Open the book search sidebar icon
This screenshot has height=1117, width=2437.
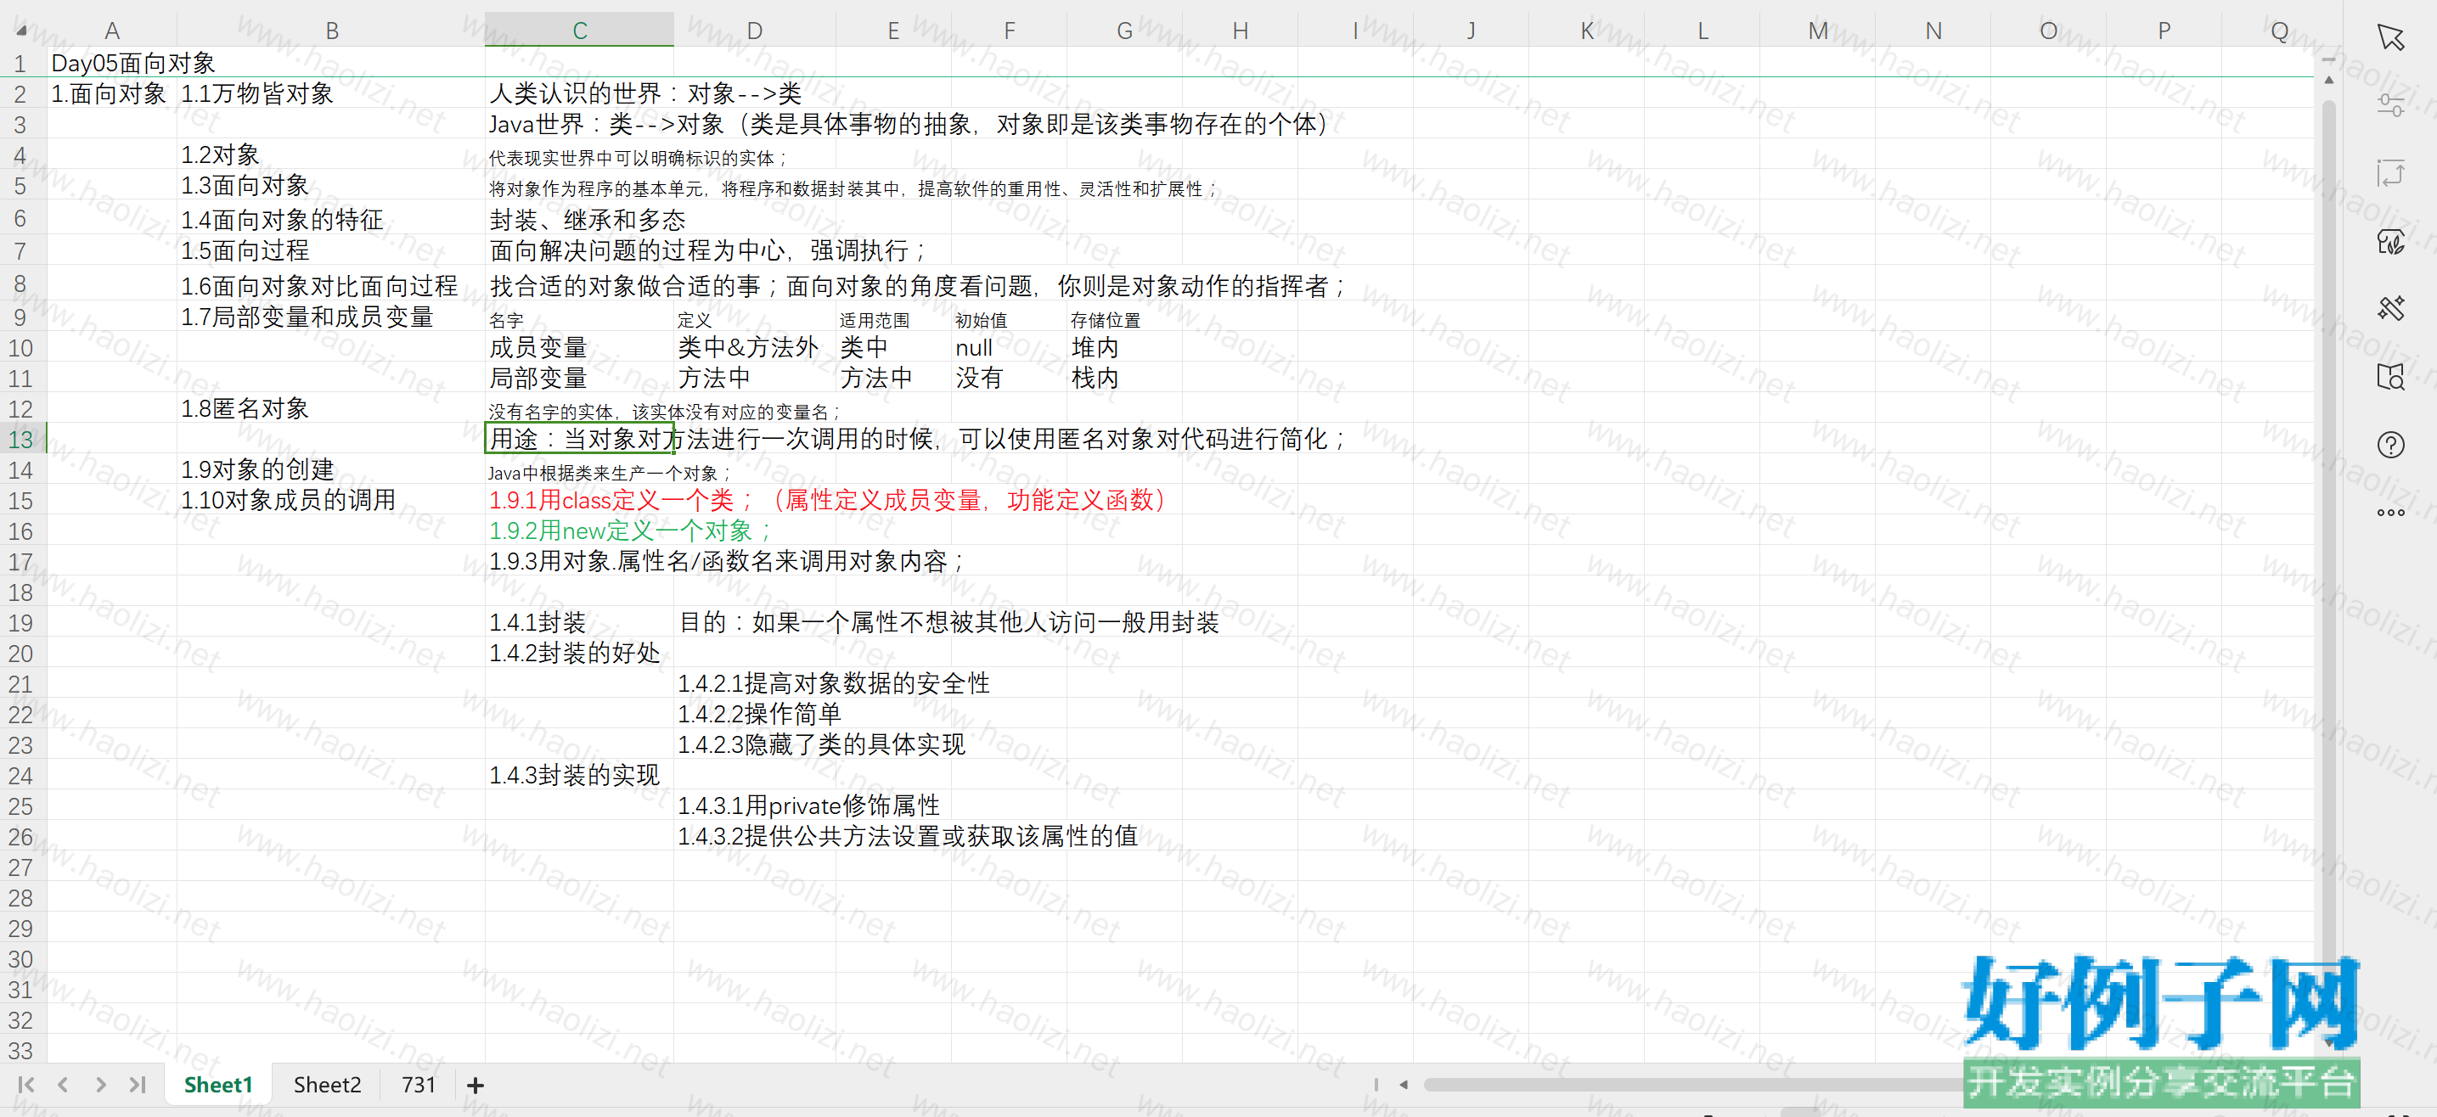pyautogui.click(x=2389, y=376)
